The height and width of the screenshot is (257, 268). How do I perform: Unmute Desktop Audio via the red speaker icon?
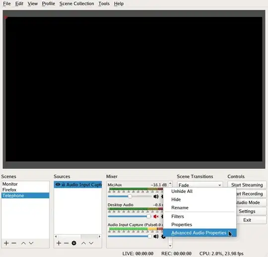156,216
